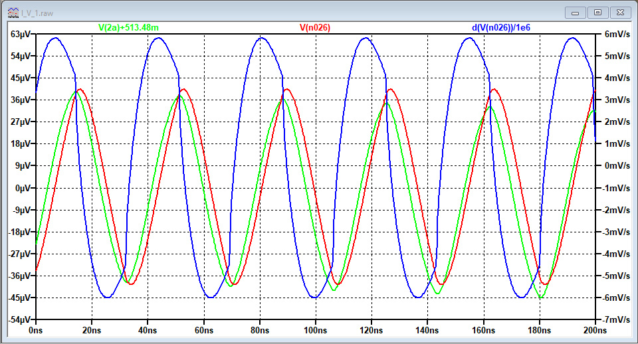Click the 1mV/s right axis label

coord(617,144)
